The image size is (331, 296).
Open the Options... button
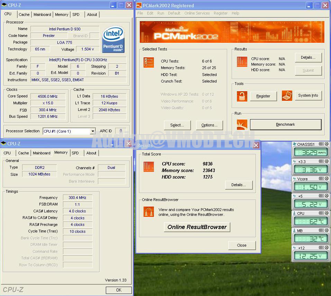(x=209, y=125)
